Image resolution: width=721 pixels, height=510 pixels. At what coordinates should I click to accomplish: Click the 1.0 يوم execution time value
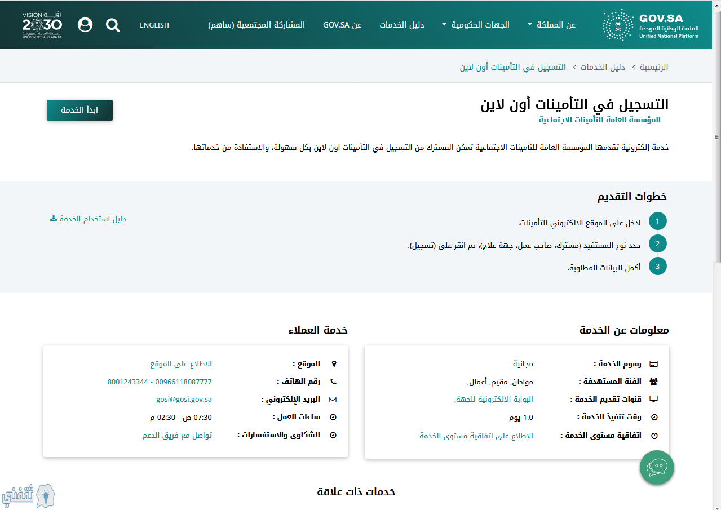click(521, 418)
